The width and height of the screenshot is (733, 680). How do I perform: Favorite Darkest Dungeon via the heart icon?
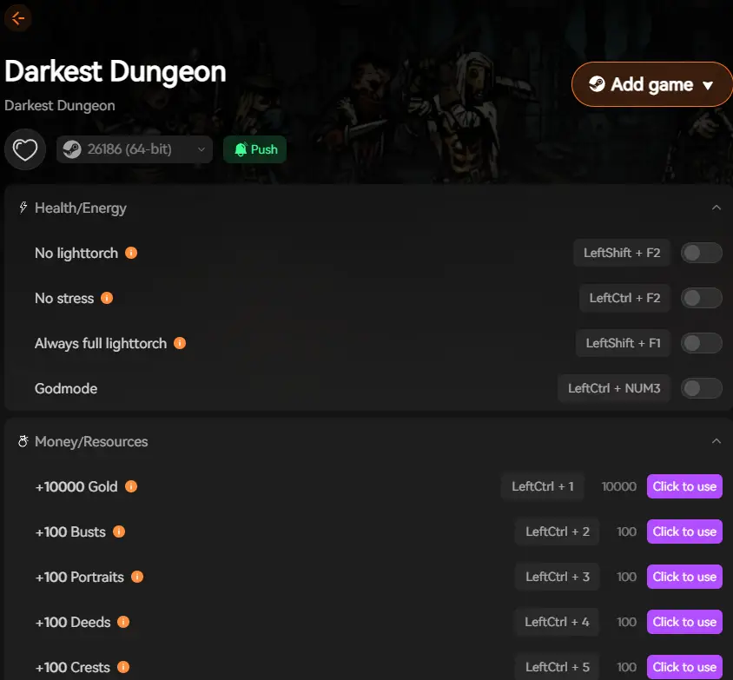25,149
